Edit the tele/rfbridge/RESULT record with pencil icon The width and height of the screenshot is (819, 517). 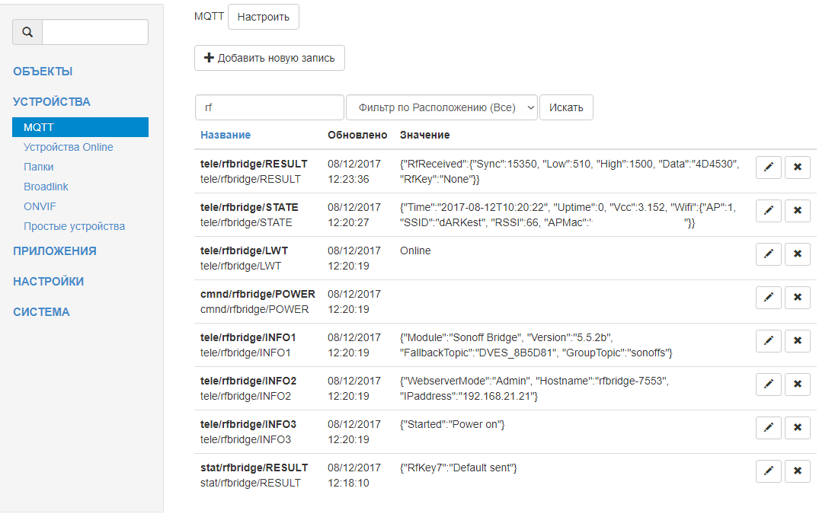(x=769, y=168)
